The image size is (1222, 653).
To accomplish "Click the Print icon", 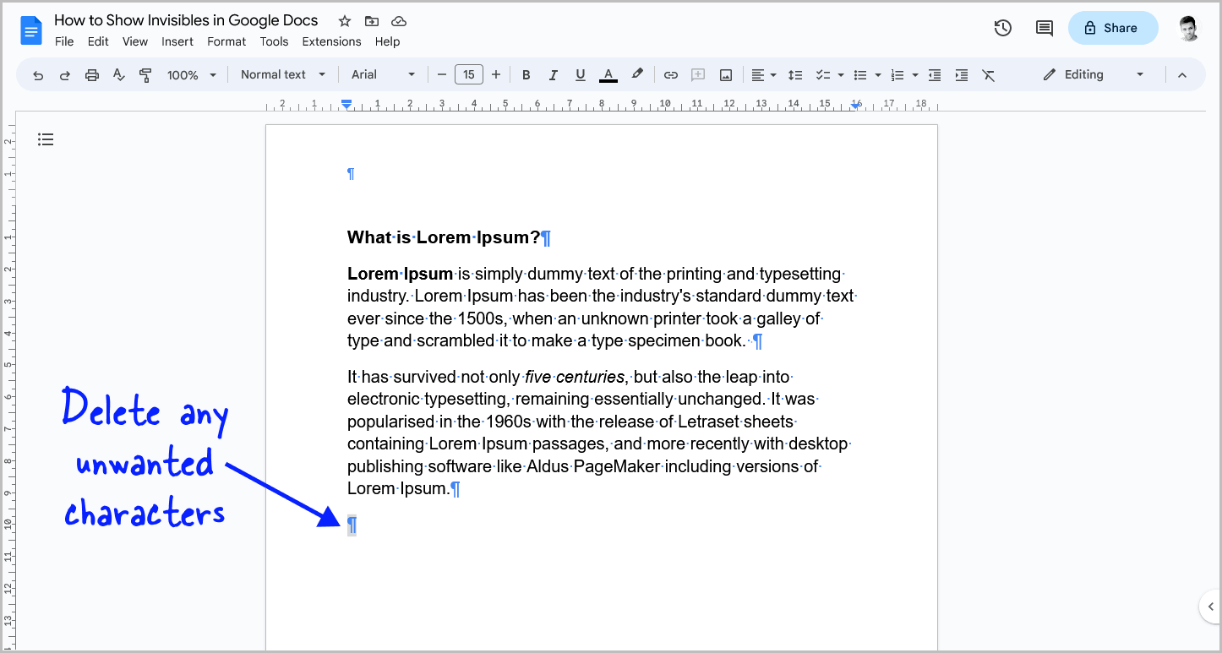I will (91, 74).
